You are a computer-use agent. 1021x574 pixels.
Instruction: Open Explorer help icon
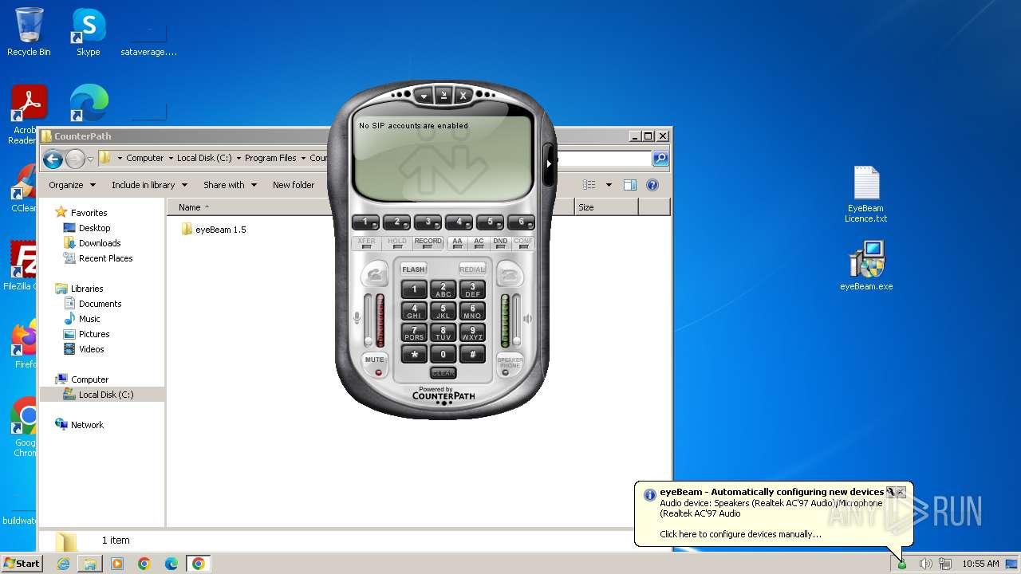click(x=652, y=185)
